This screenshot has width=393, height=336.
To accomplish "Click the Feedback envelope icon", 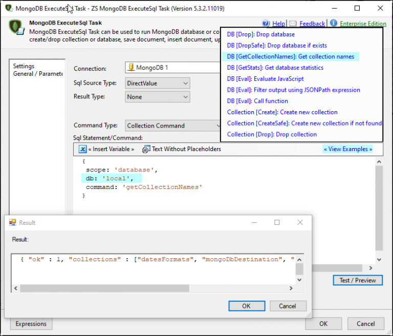I will tap(293, 24).
